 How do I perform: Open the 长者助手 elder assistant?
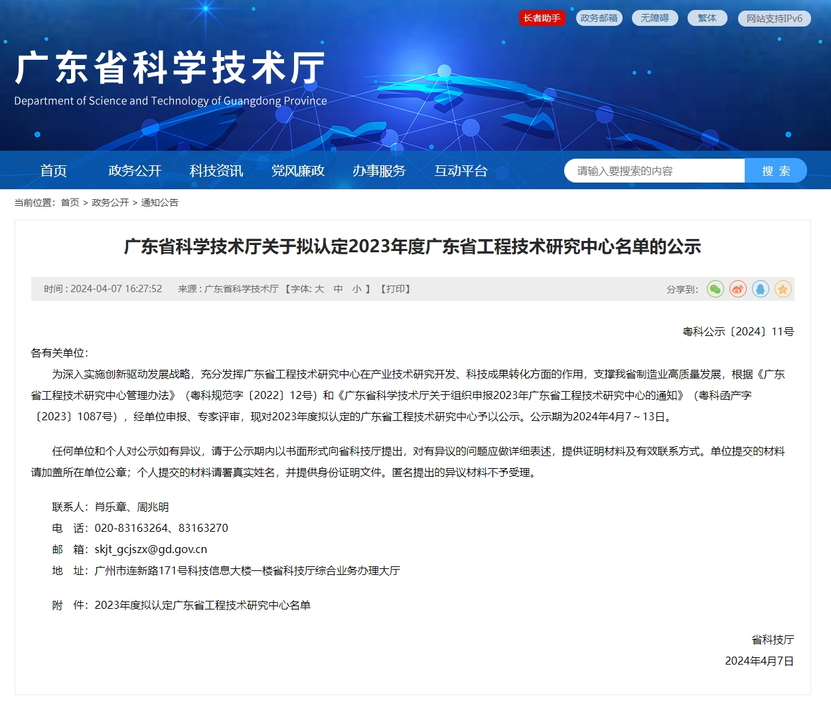pos(542,18)
